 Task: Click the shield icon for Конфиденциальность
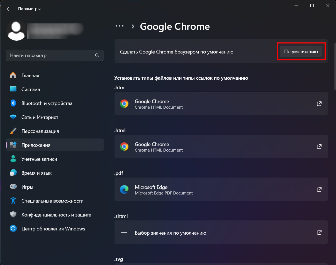click(x=13, y=215)
